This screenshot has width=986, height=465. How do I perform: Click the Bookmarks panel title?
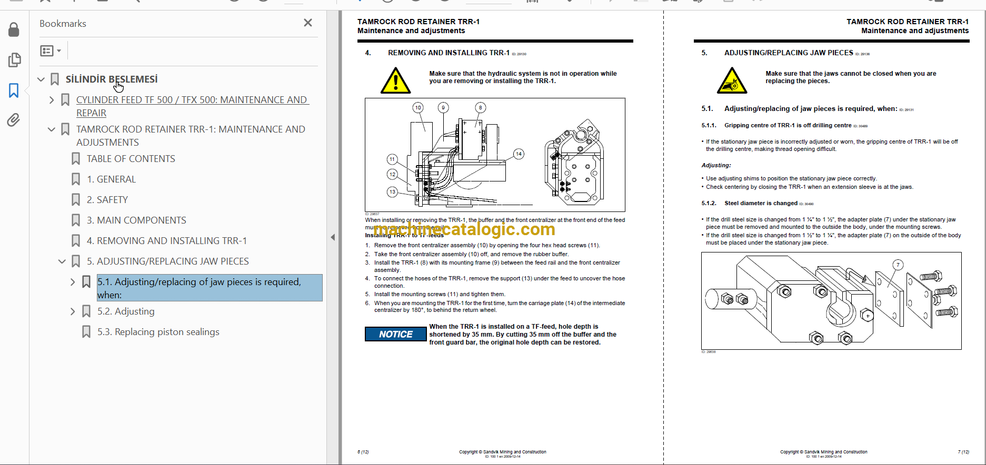[63, 24]
